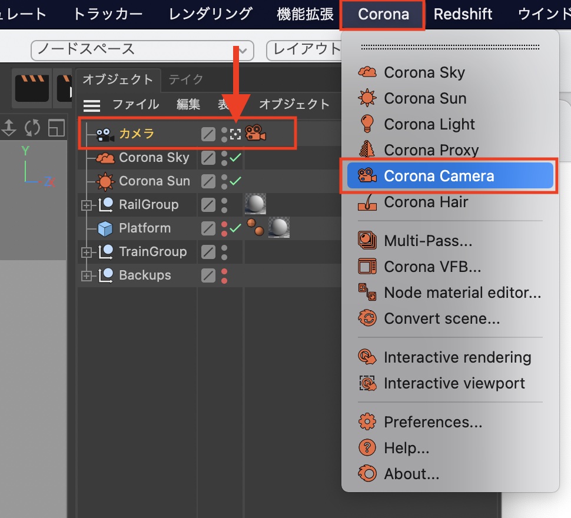Click the Platform layer slash box

(208, 228)
